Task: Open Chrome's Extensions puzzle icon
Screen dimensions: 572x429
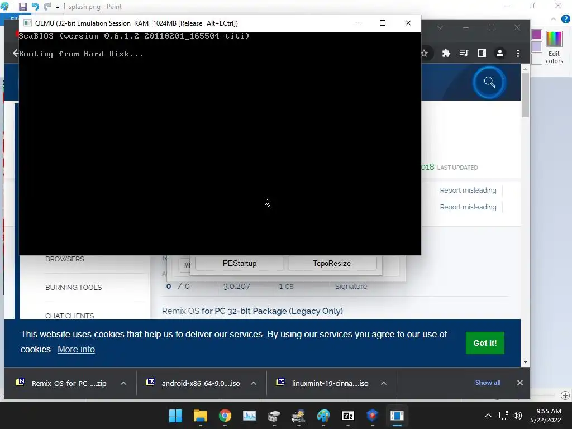Action: point(446,53)
